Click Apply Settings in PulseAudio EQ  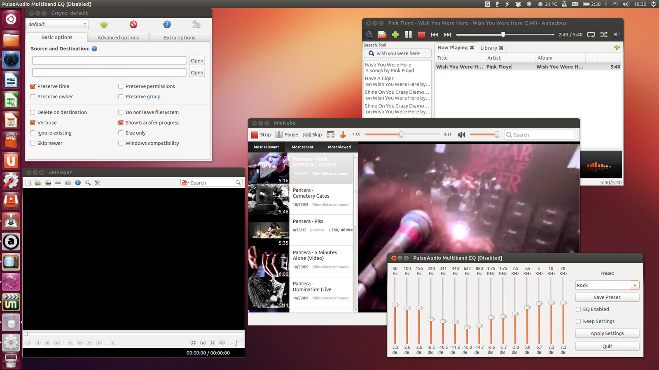click(x=607, y=333)
